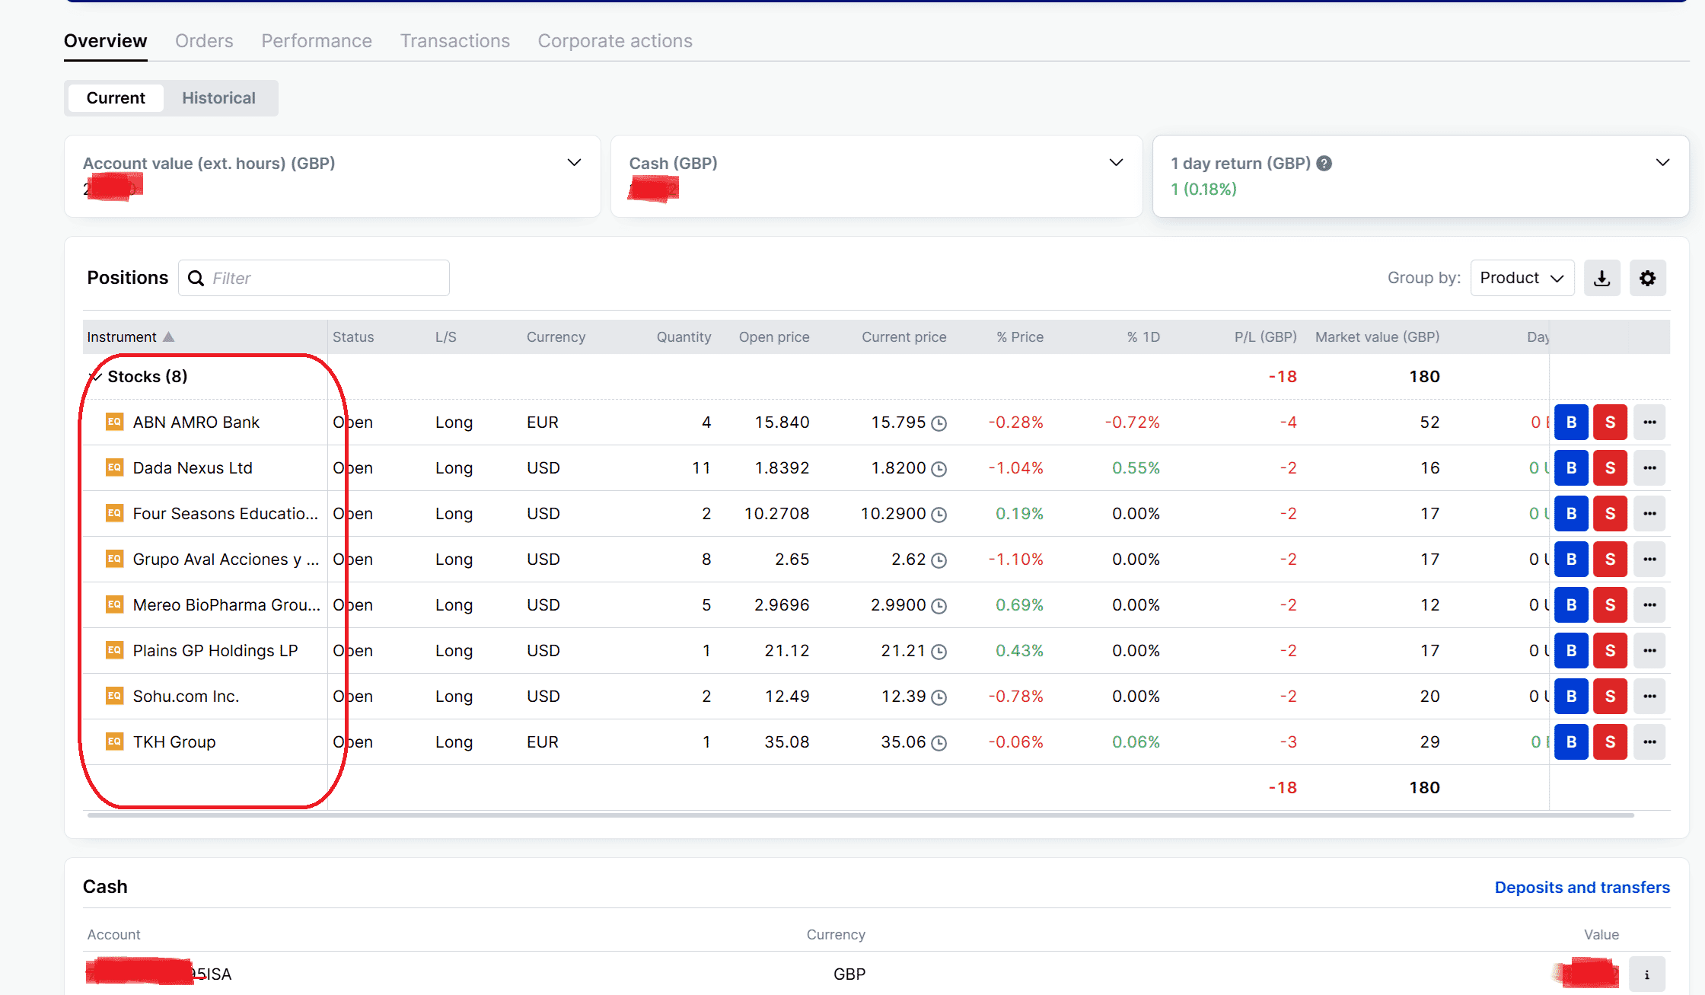Click the help icon beside 1 day return
This screenshot has width=1705, height=995.
(1324, 163)
